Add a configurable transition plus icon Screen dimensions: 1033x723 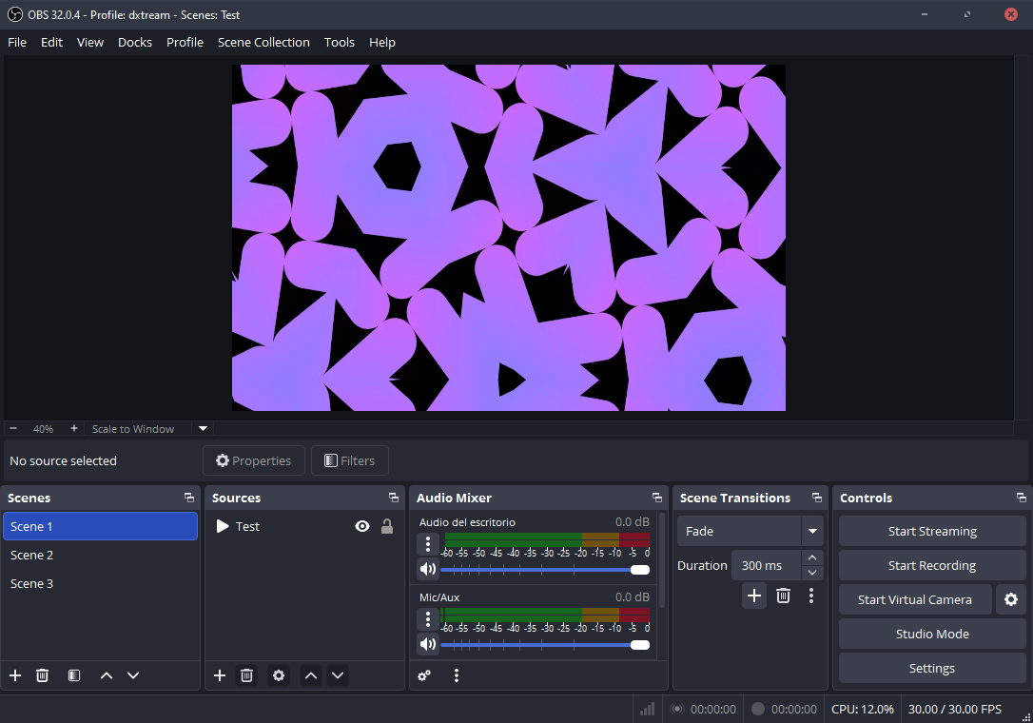click(x=754, y=596)
